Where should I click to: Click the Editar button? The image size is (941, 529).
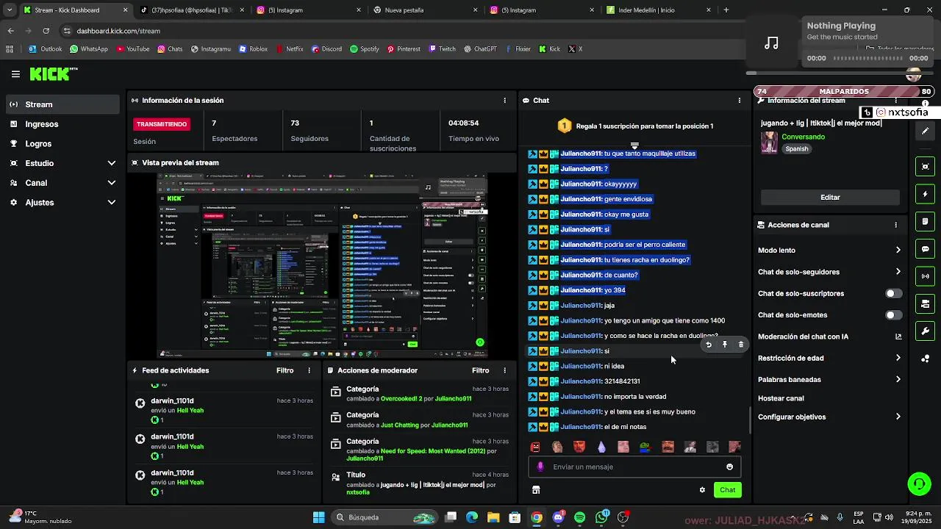coord(830,198)
